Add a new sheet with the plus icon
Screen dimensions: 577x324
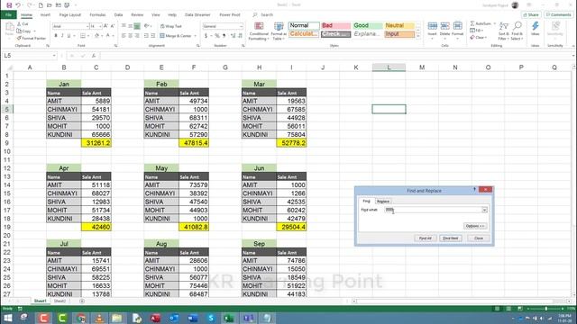pyautogui.click(x=82, y=301)
